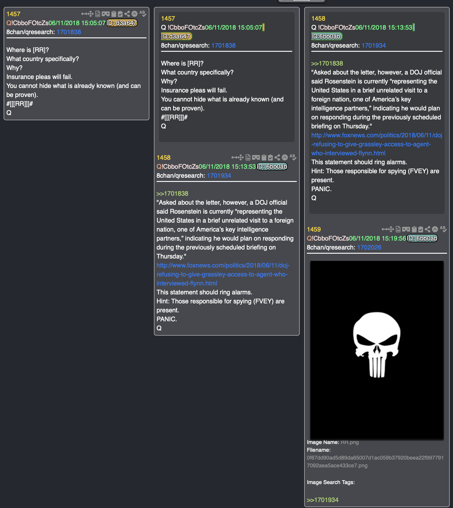Click the VR goggles icon in post 1458's toolbar
453x508 pixels.
(x=256, y=157)
